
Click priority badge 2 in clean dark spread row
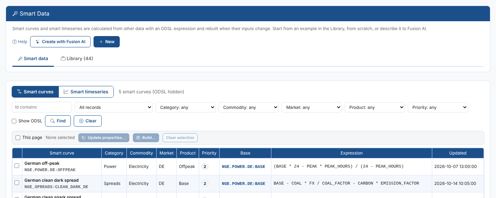[205, 184]
